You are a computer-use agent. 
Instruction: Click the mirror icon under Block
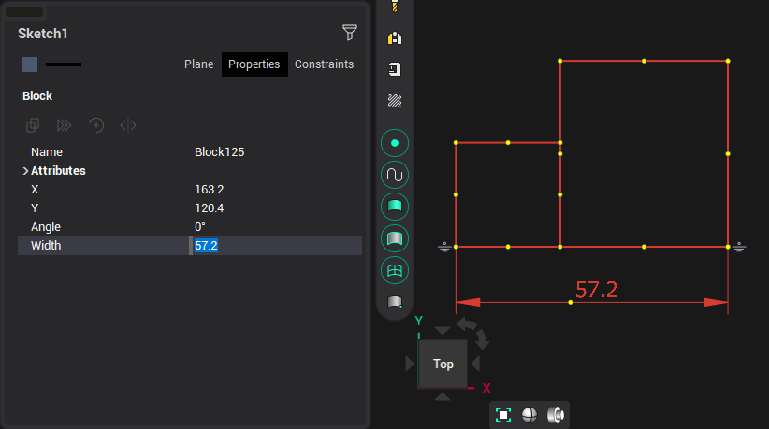pyautogui.click(x=128, y=125)
